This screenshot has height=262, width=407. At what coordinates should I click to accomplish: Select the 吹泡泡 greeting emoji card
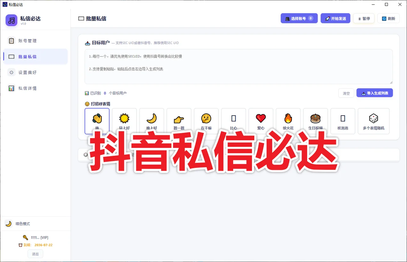coord(343,121)
